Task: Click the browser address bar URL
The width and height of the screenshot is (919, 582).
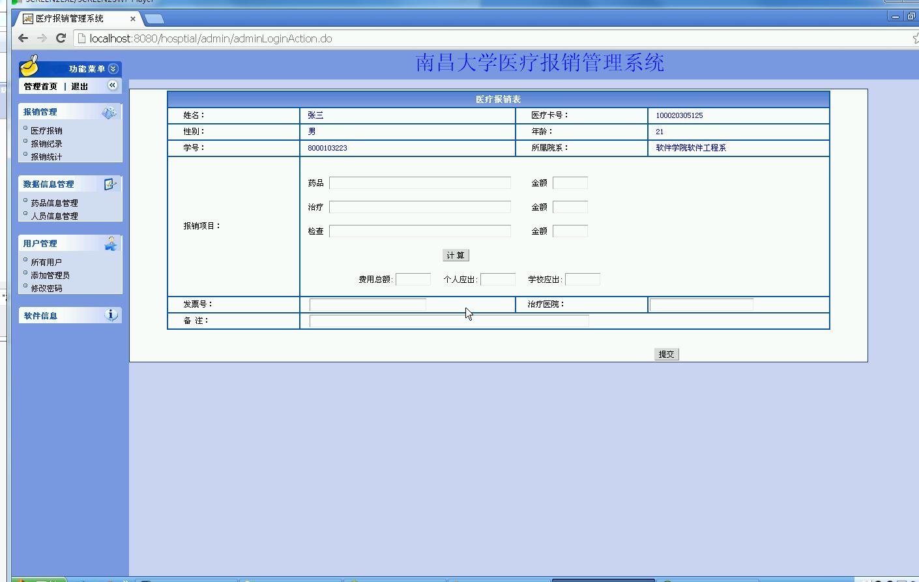Action: (x=211, y=38)
